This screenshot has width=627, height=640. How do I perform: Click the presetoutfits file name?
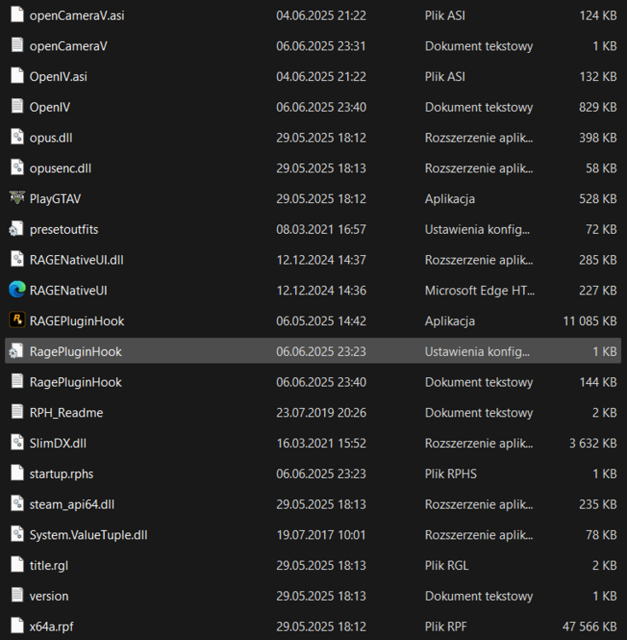[x=64, y=230]
